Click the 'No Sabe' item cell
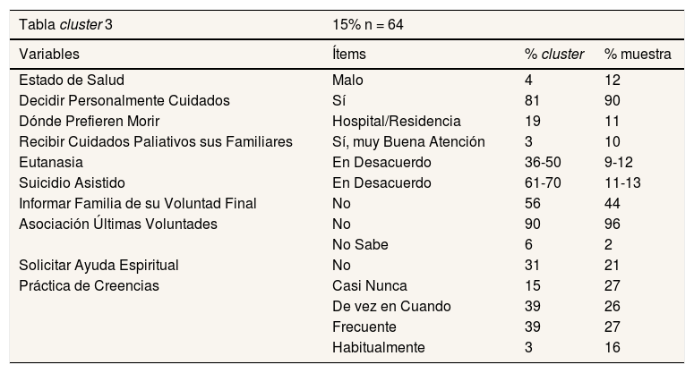 [x=358, y=244]
